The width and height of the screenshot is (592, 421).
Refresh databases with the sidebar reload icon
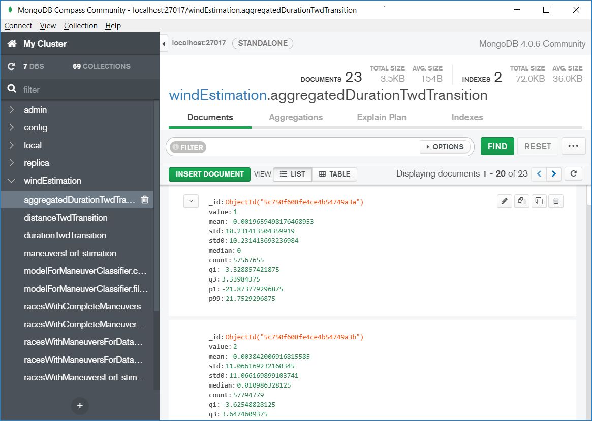(11, 66)
